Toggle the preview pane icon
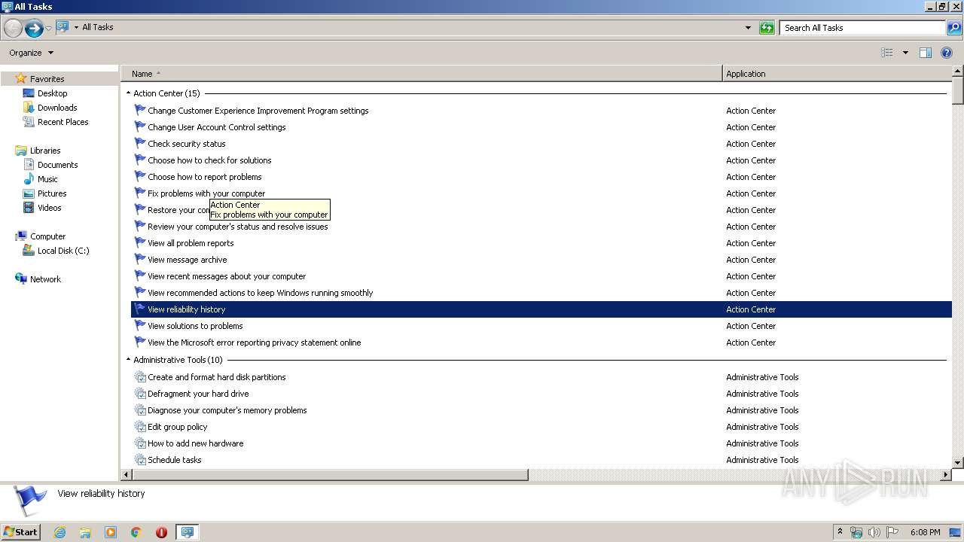The width and height of the screenshot is (964, 542). pyautogui.click(x=926, y=53)
